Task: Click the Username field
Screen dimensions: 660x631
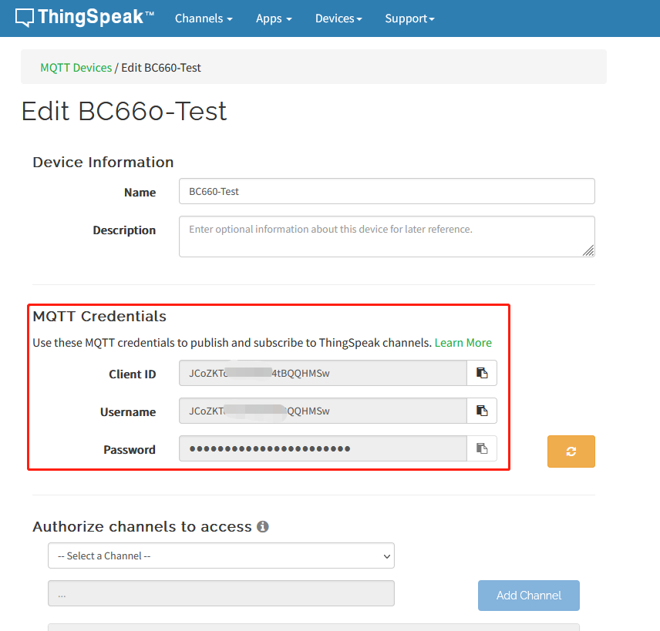Action: [x=323, y=411]
